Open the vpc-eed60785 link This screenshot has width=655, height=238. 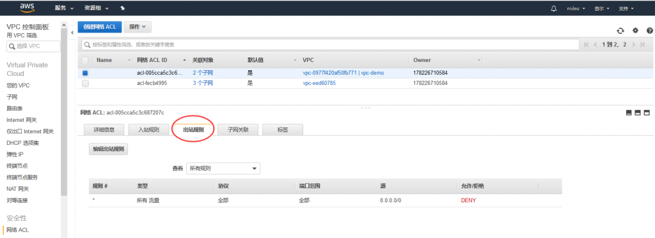point(319,83)
